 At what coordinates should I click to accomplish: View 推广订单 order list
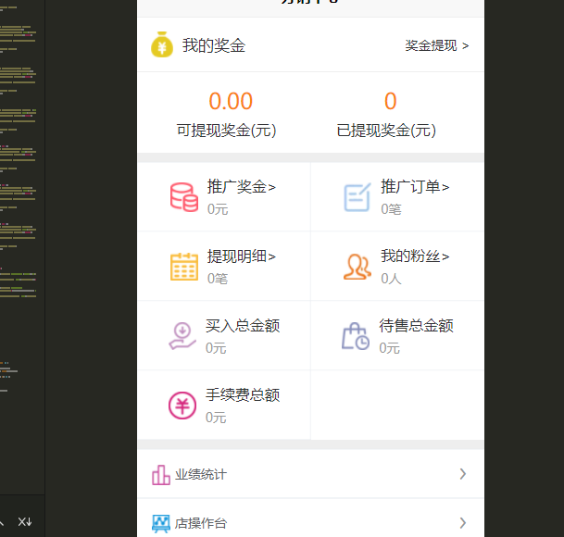click(x=415, y=187)
